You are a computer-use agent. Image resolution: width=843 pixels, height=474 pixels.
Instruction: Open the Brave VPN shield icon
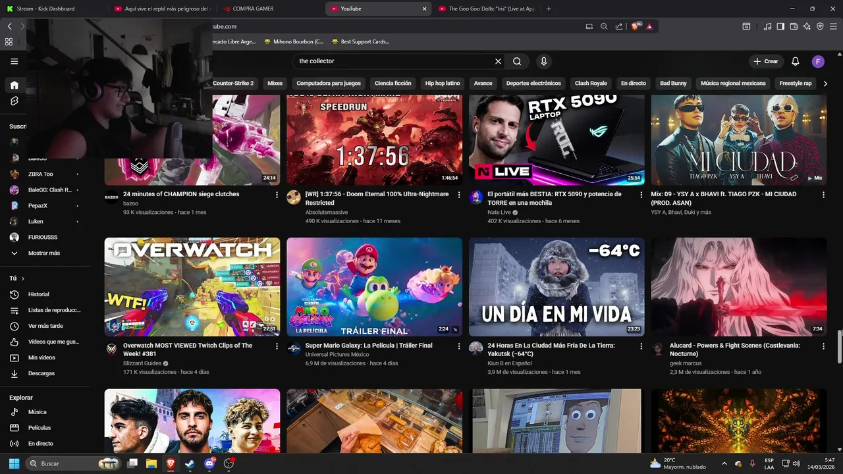[820, 26]
